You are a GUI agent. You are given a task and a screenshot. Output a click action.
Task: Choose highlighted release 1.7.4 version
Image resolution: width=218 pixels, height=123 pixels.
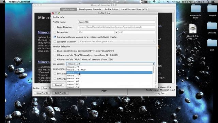click(x=109, y=72)
